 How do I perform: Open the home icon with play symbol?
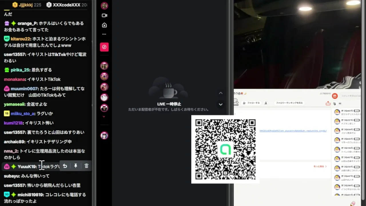(104, 25)
